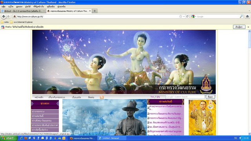Open the ที่คั่นหน้าเว็บ (Bookmarks) menu
This screenshot has width=251, height=141.
(x=38, y=7)
